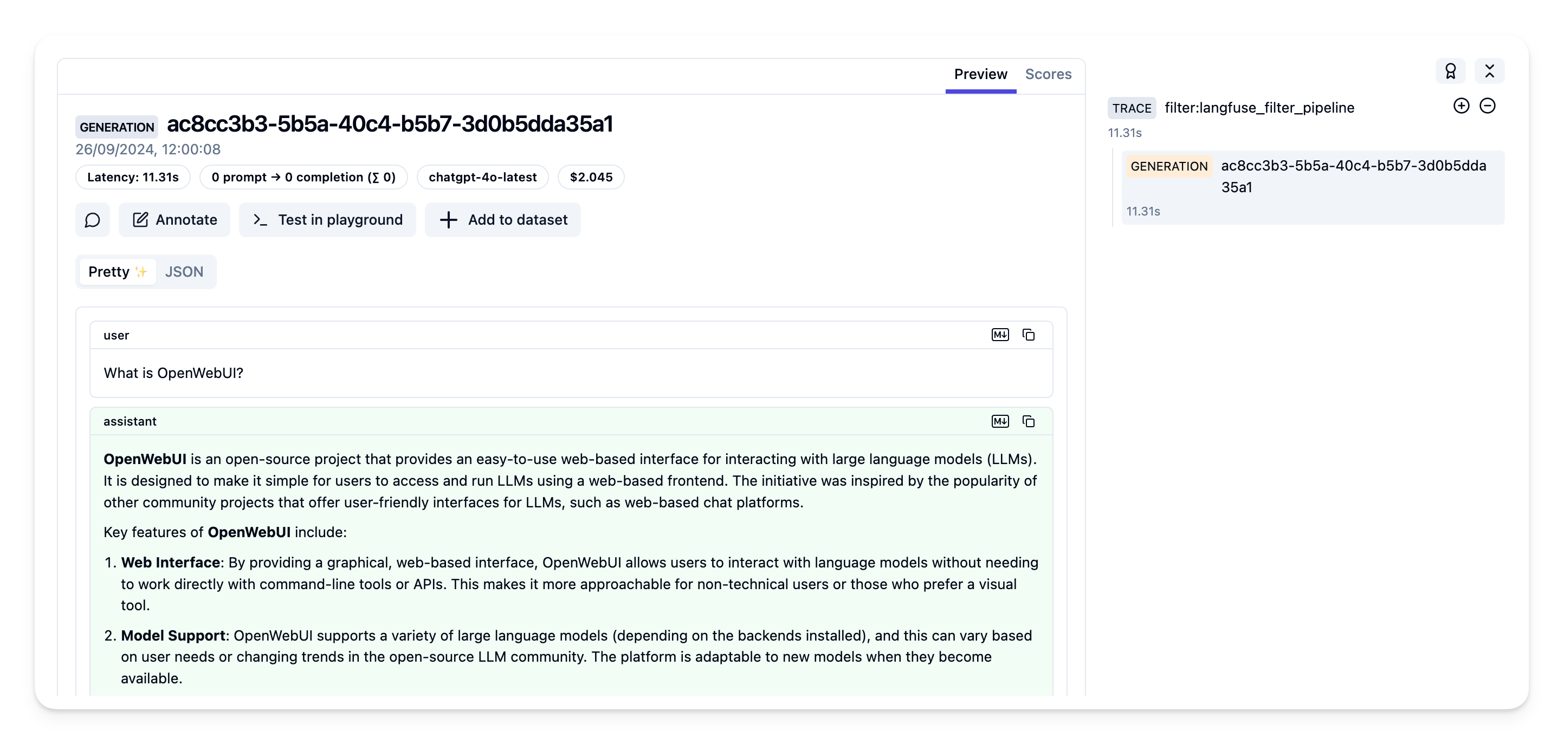The image size is (1564, 744).
Task: Copy the assistant message content
Action: 1029,421
